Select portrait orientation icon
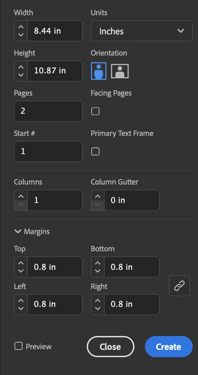The width and height of the screenshot is (198, 375). pos(98,71)
